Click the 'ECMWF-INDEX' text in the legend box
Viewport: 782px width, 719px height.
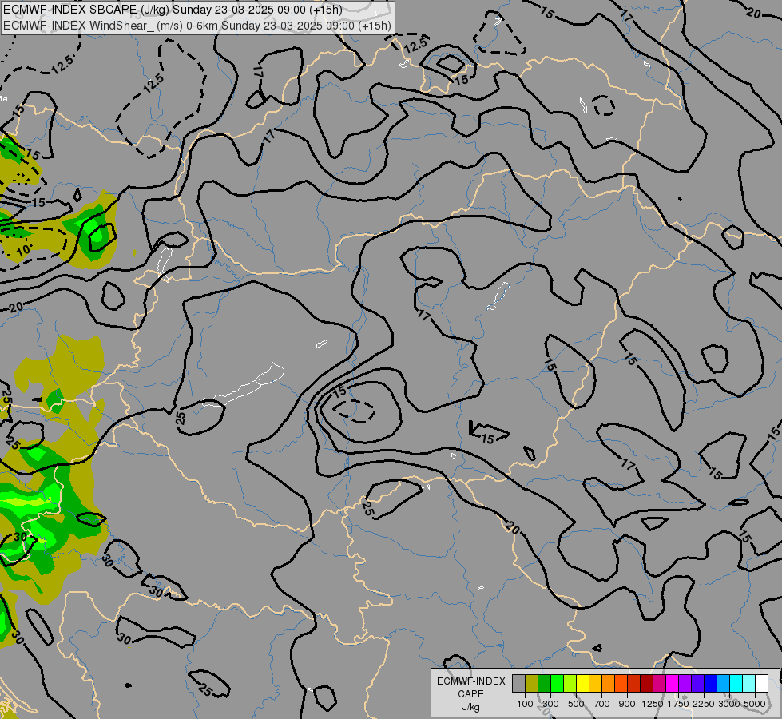click(x=471, y=681)
